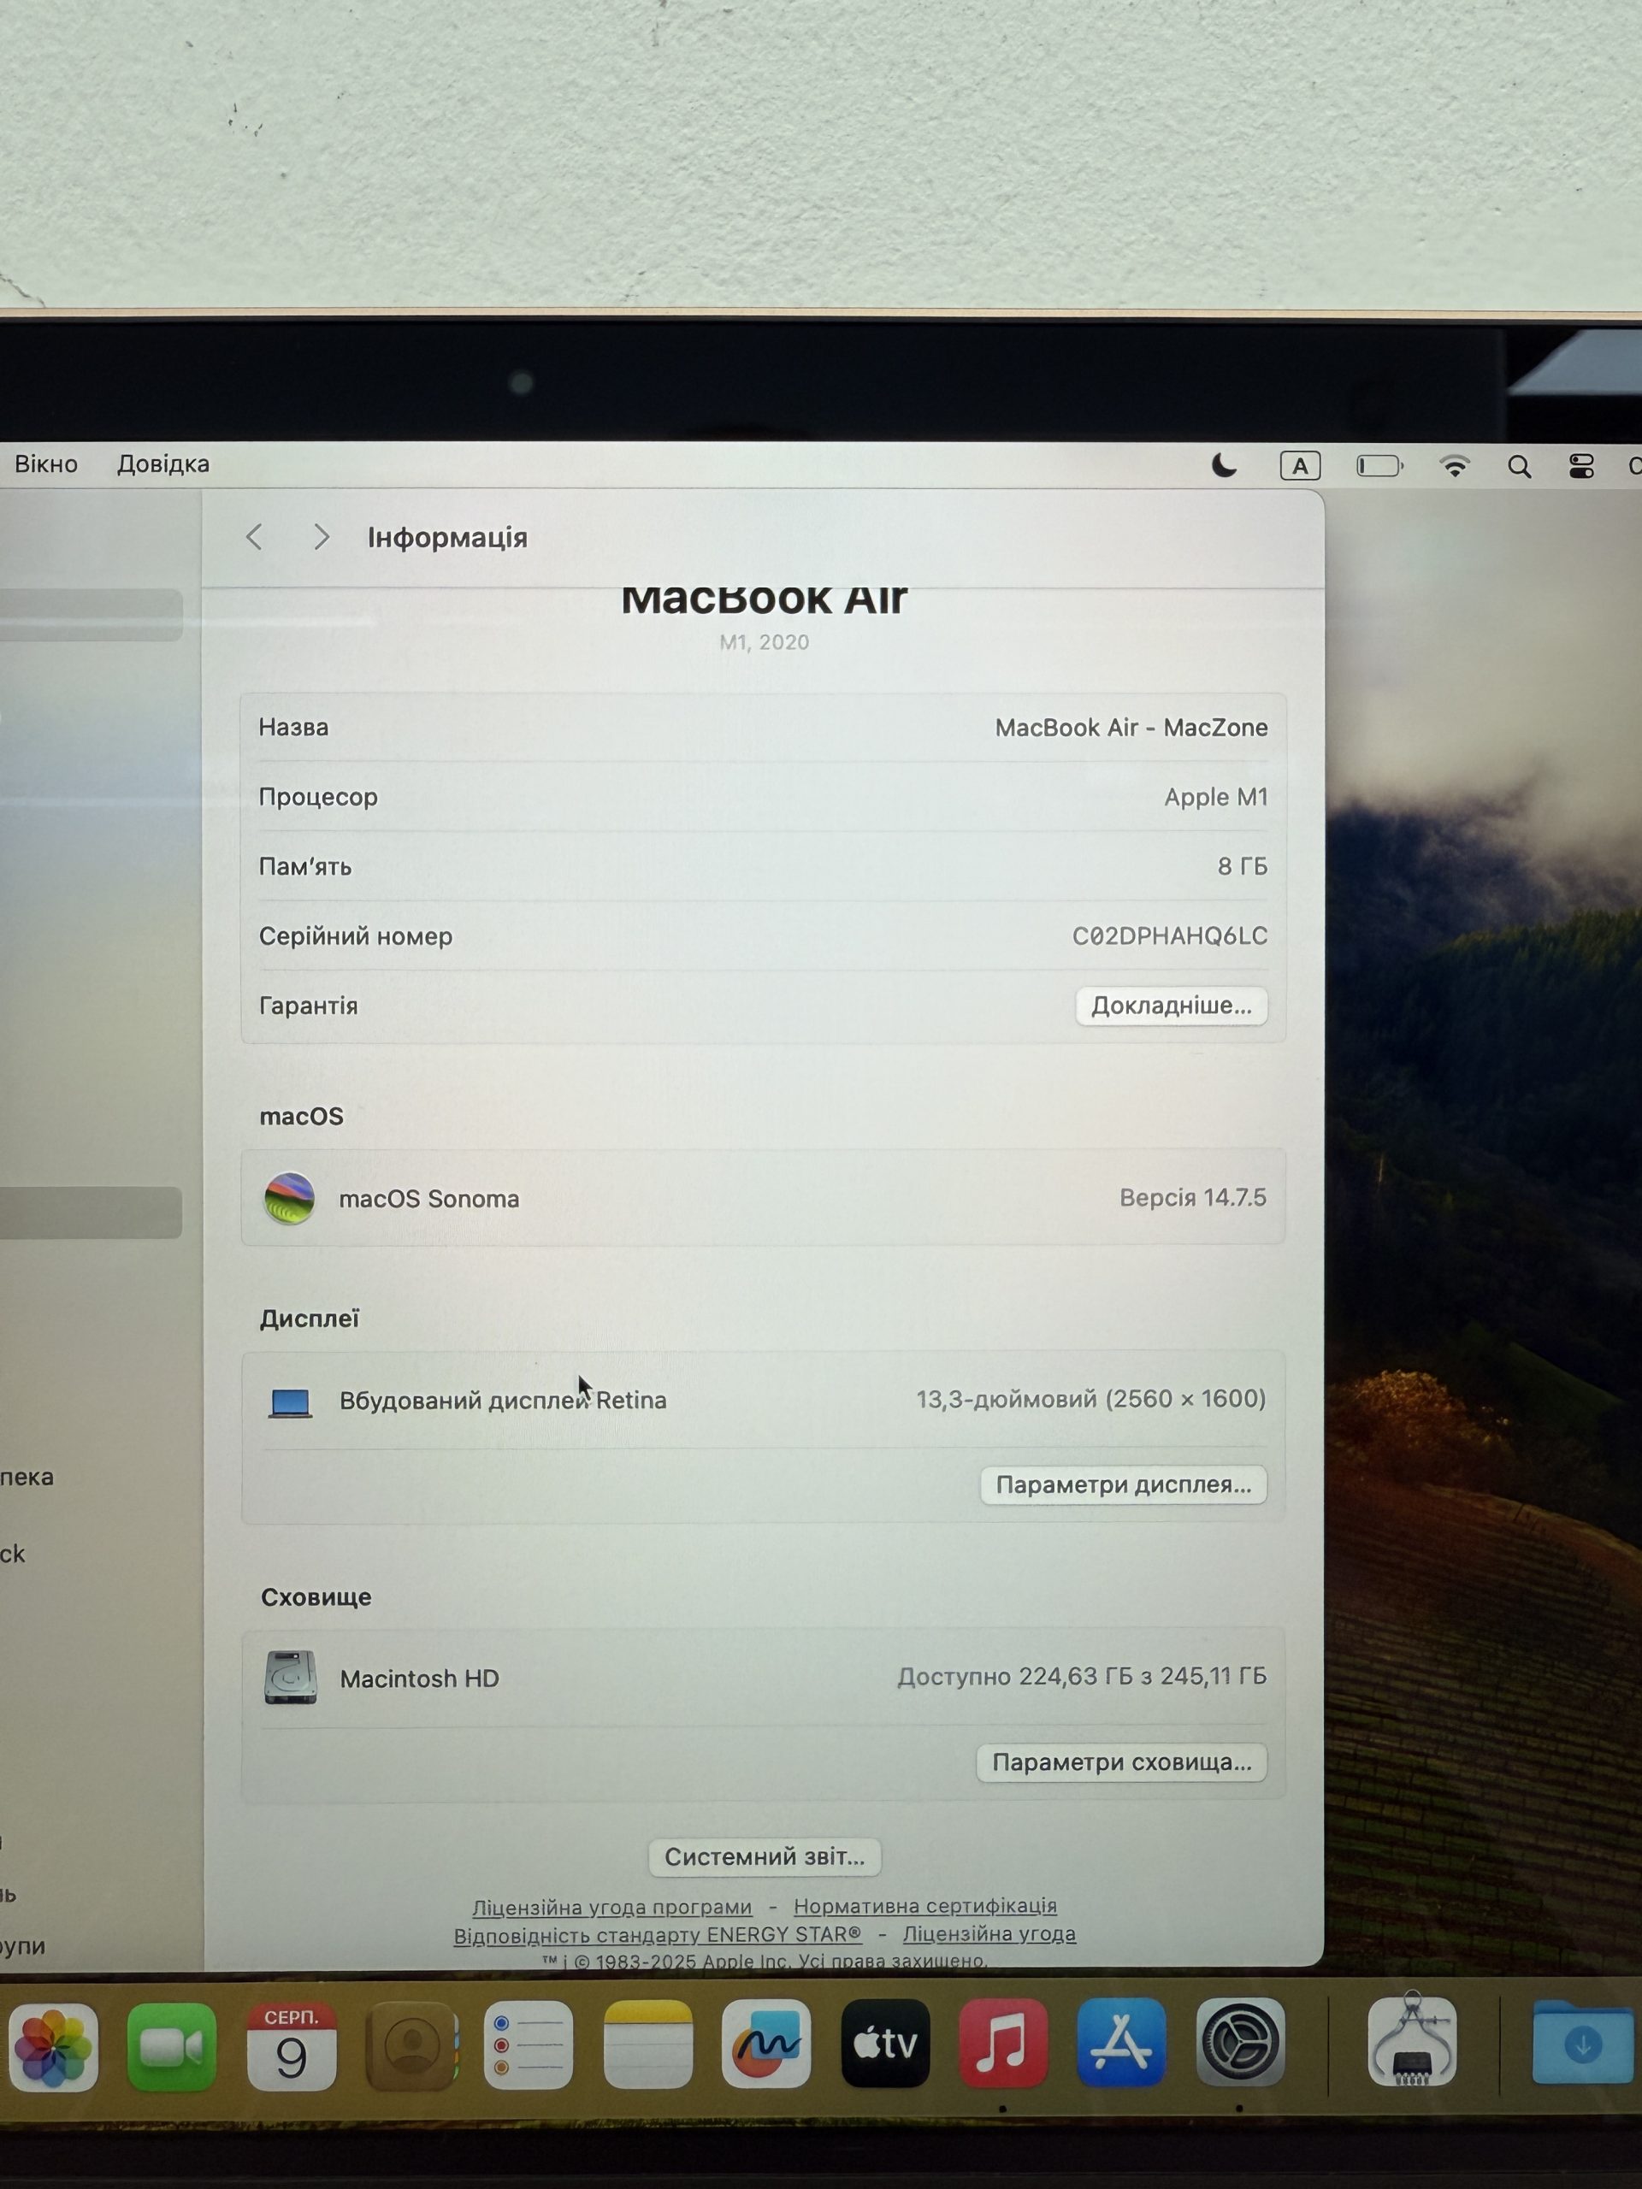Image resolution: width=1642 pixels, height=2189 pixels.
Task: Open Ліцензійна угода програми link
Action: [x=611, y=1907]
